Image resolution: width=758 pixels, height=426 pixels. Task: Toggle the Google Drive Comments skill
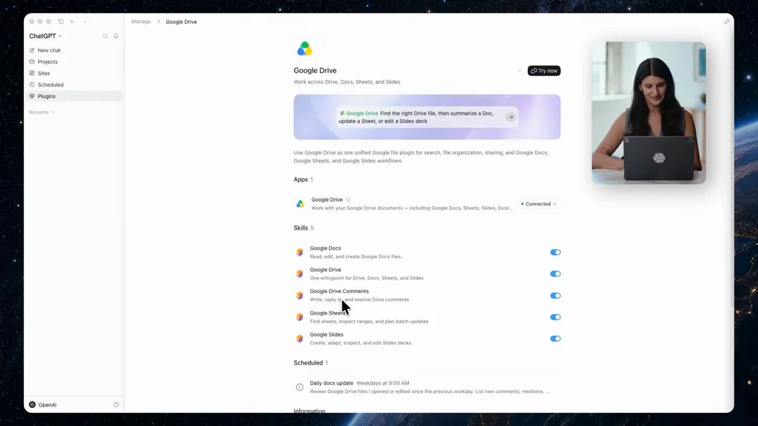(555, 295)
